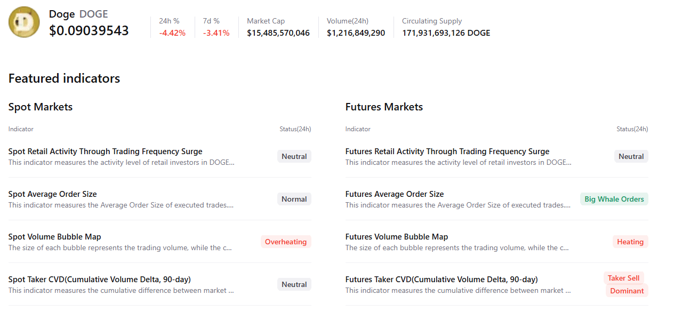
Task: Click Neutral badge for Spot Retail Activity
Action: click(x=294, y=156)
